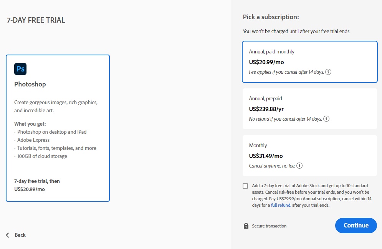Select the Photoshop product card
This screenshot has height=249, width=382.
point(58,128)
